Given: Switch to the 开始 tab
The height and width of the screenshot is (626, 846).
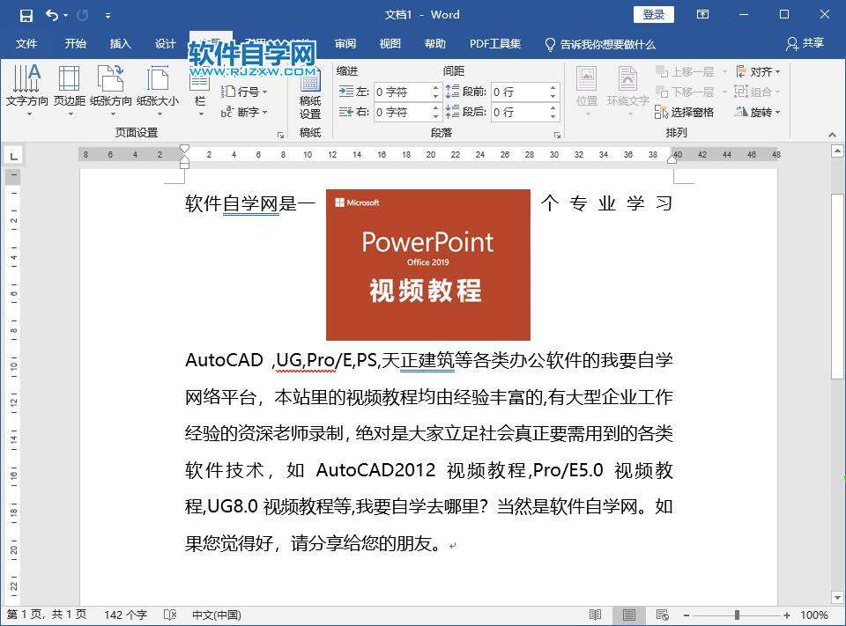Looking at the screenshot, I should coord(75,44).
